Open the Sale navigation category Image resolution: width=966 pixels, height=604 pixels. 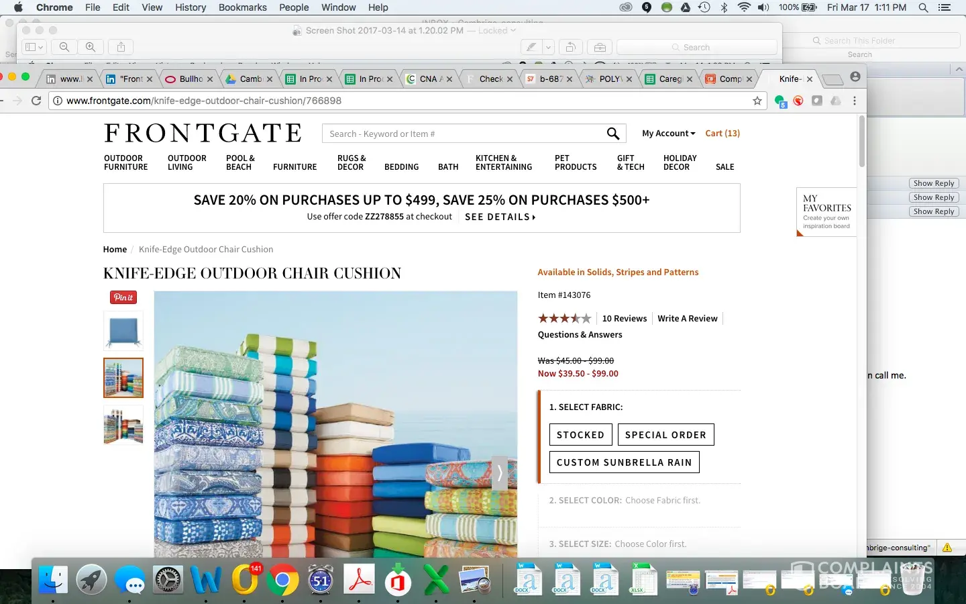pos(725,167)
